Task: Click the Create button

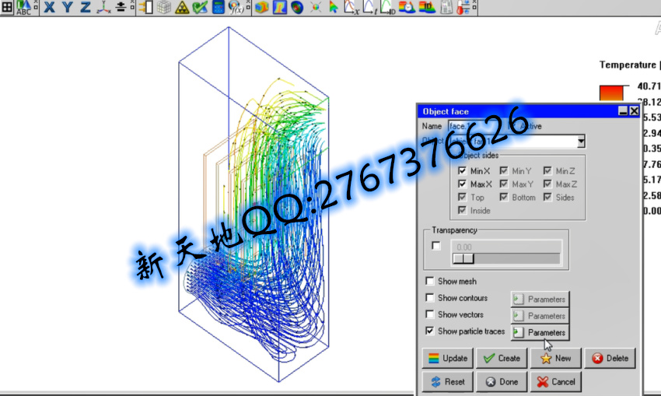Action: click(x=502, y=358)
